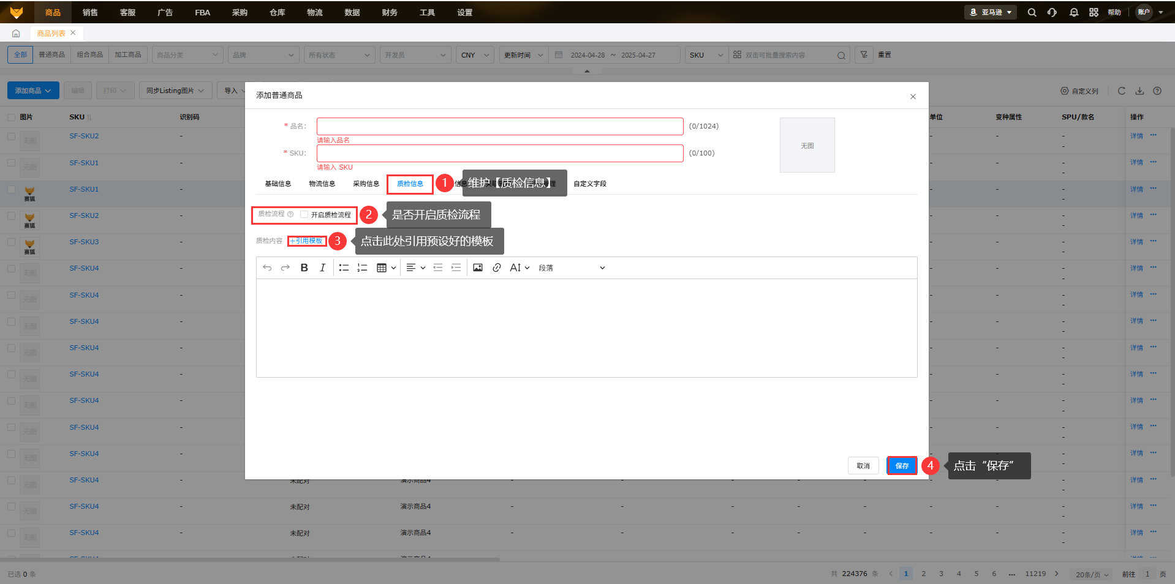Toggle bold formatting in the editor

coord(304,268)
